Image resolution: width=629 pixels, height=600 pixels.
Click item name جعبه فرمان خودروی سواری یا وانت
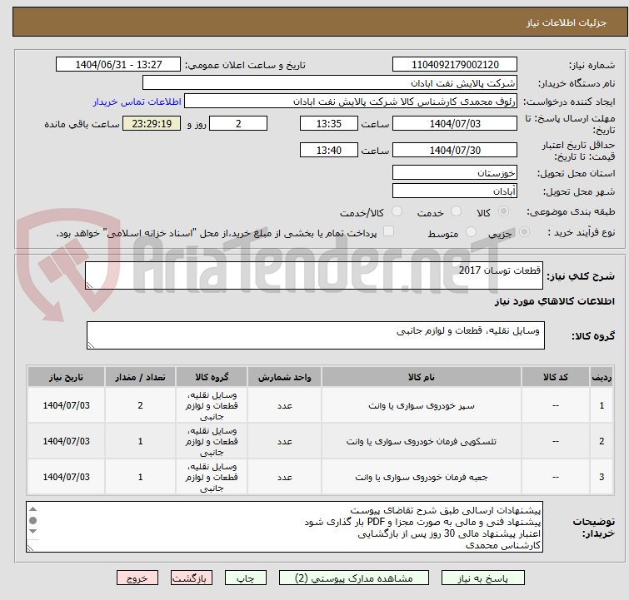pyautogui.click(x=422, y=477)
